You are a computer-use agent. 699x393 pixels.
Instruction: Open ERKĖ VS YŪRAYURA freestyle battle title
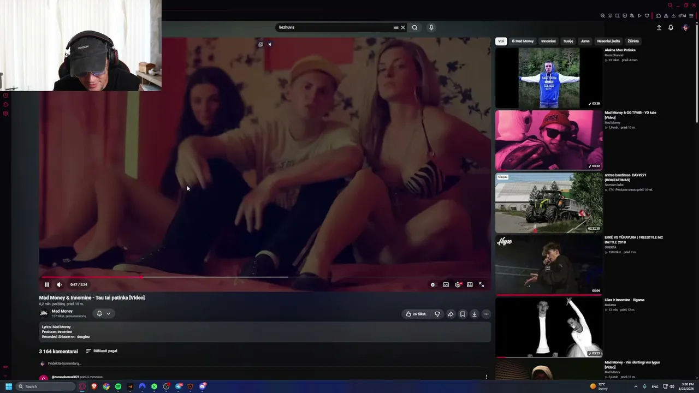[633, 240]
